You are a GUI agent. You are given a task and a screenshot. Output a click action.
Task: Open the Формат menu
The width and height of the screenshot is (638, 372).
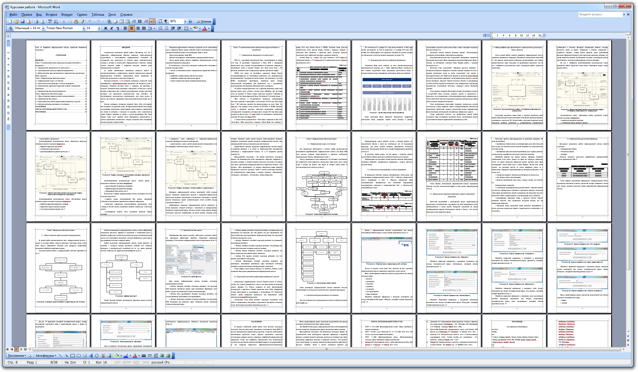tap(67, 15)
